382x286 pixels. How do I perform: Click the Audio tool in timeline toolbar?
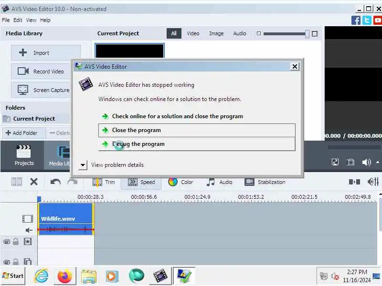[x=219, y=182]
